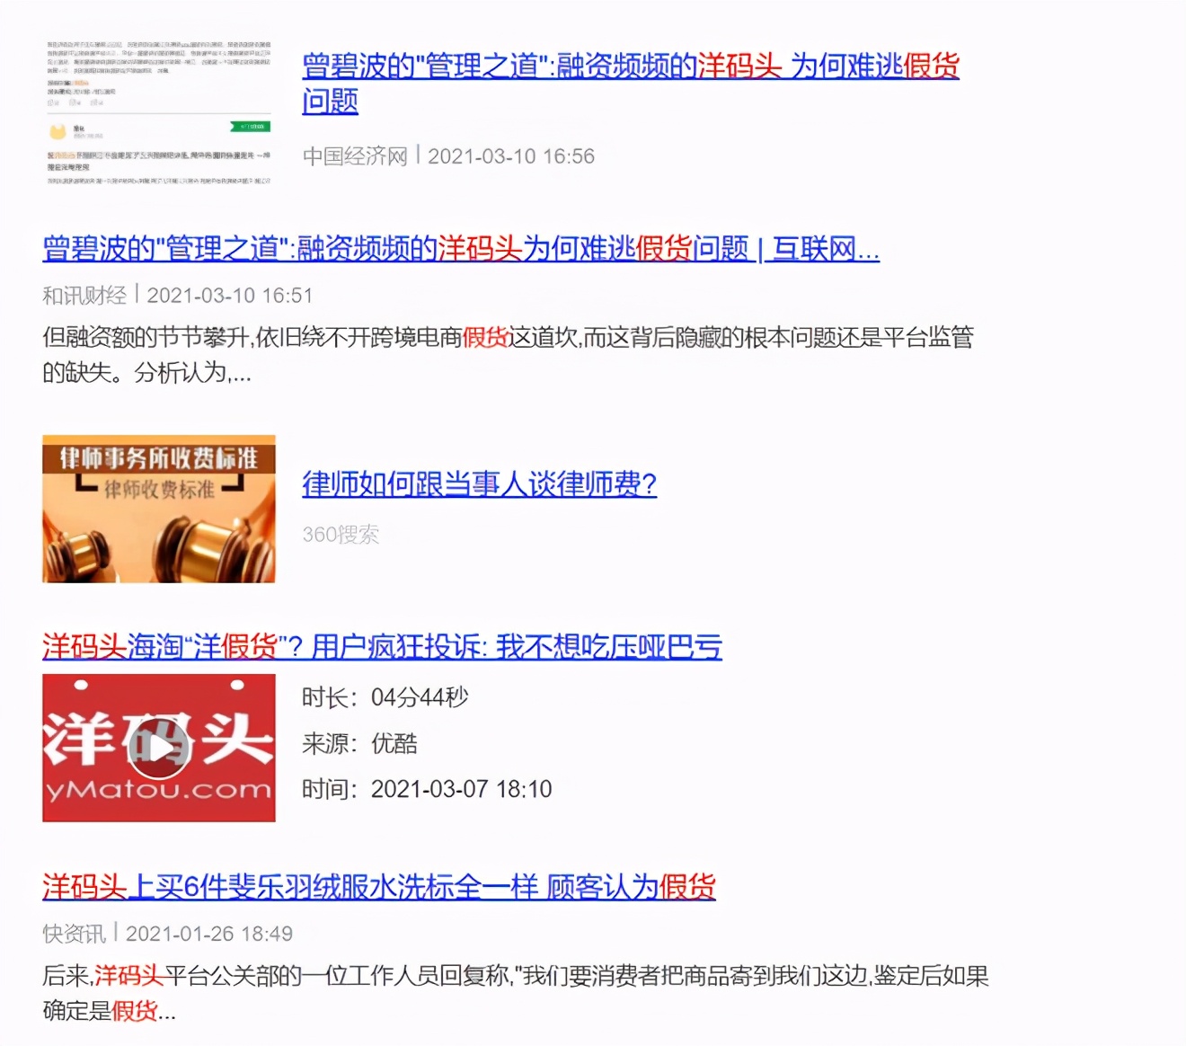Click the 360搜索 source label
The image size is (1186, 1046).
coord(341,535)
